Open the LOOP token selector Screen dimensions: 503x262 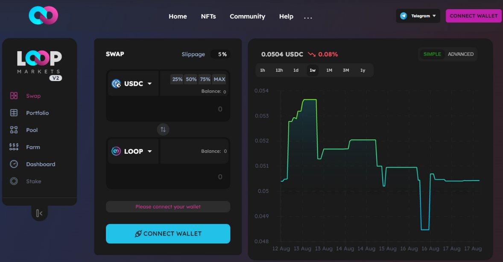pos(132,151)
